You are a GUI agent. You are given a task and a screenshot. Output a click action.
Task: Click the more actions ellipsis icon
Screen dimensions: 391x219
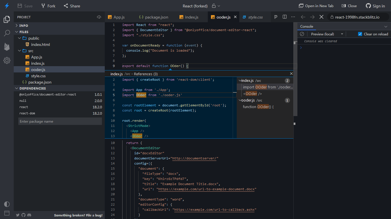point(293,17)
